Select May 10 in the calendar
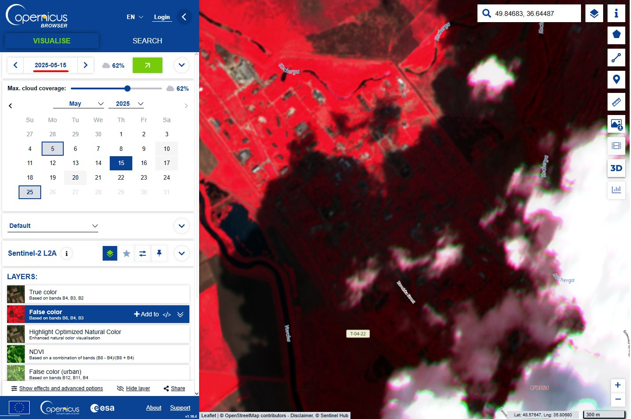Viewport: 631px width, 419px height. (167, 149)
